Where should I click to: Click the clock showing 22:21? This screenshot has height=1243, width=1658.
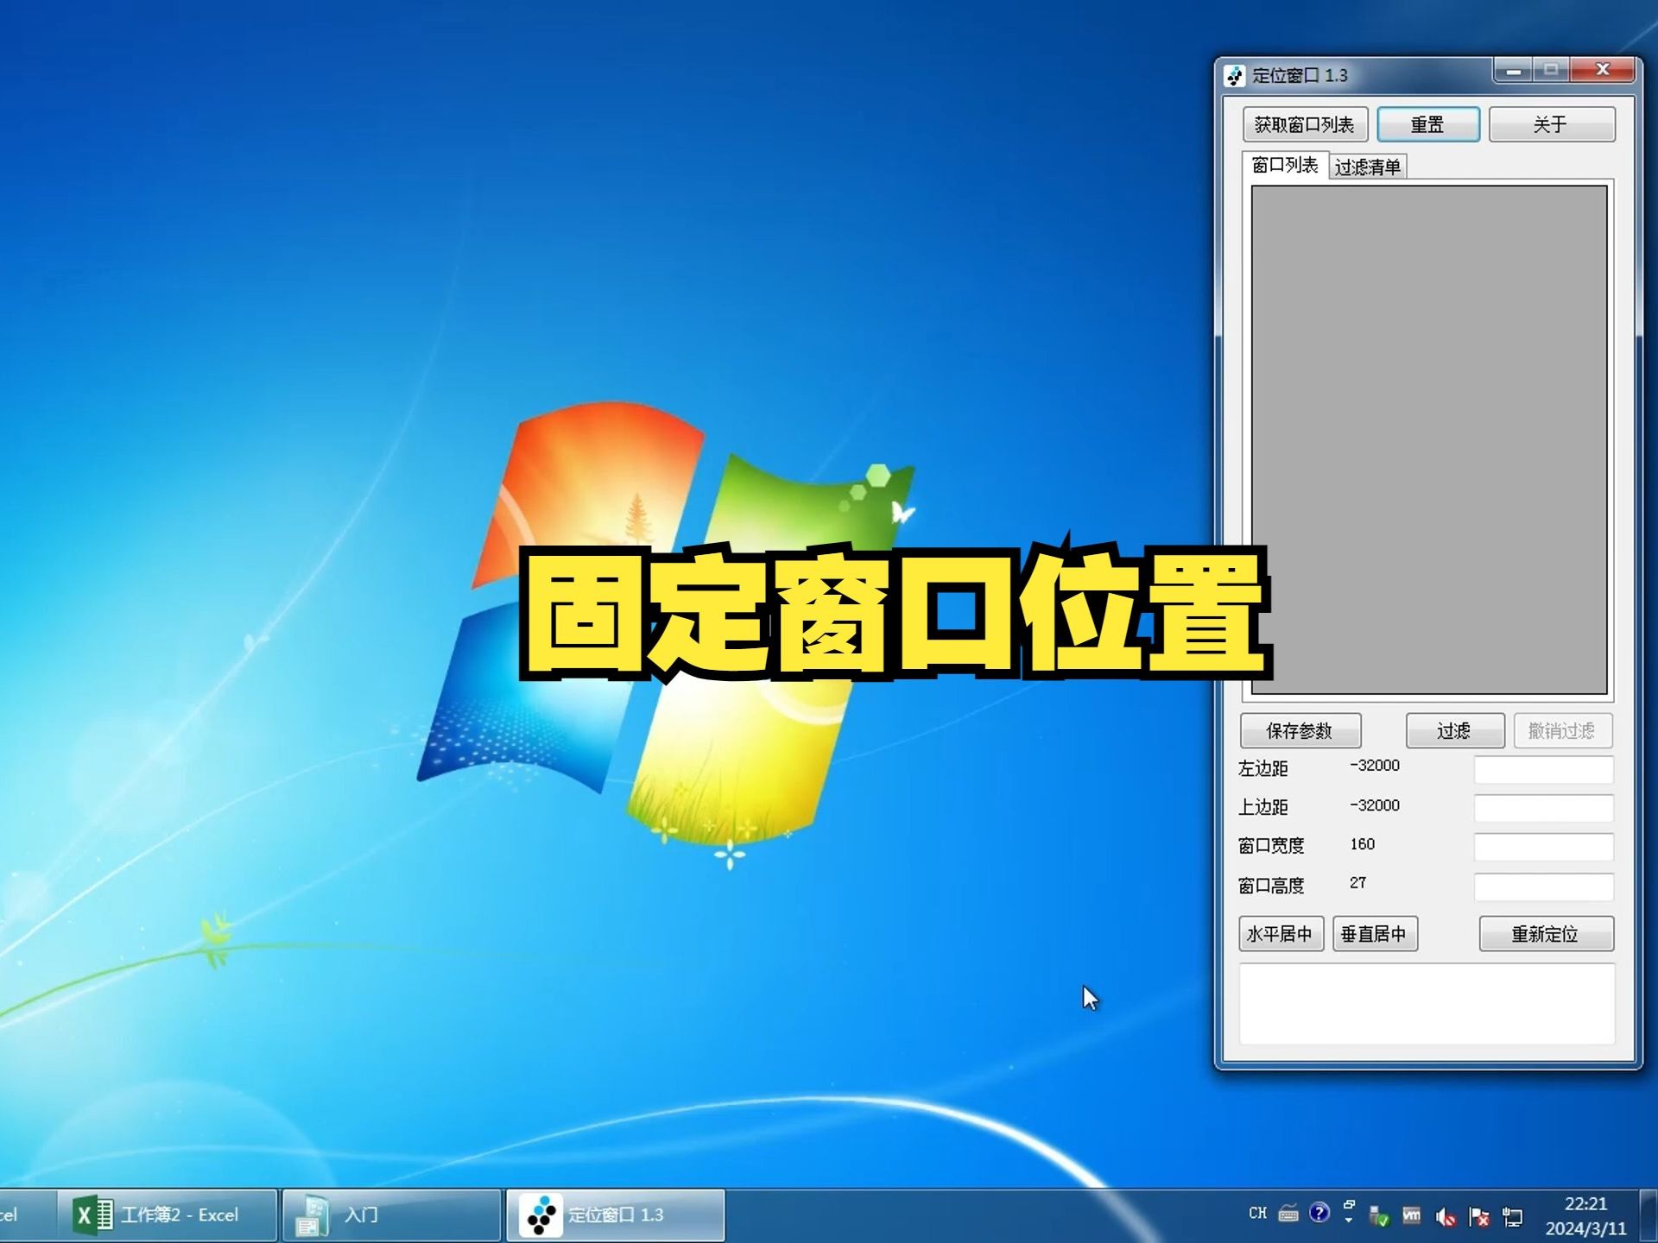click(1585, 1215)
